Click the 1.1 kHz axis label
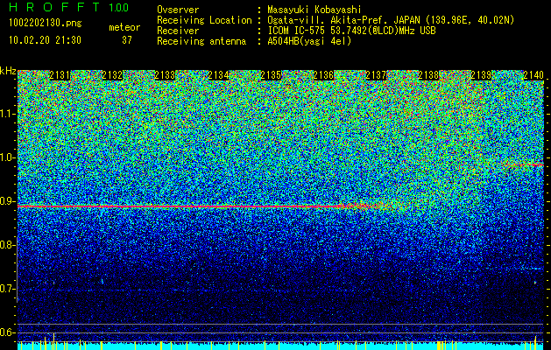The height and width of the screenshot is (350, 551). [8, 114]
